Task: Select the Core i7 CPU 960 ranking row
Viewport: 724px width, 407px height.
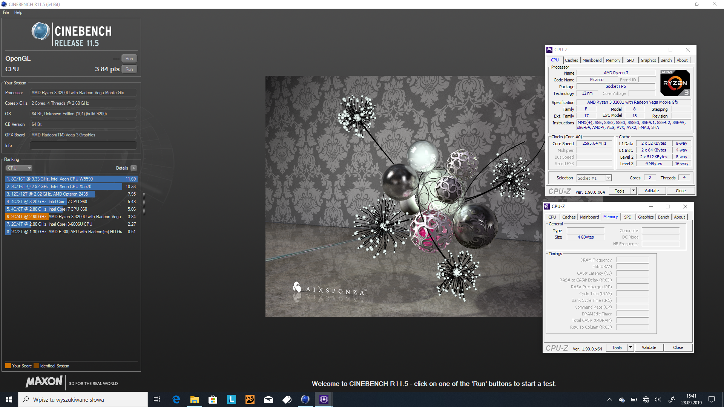Action: coord(71,202)
